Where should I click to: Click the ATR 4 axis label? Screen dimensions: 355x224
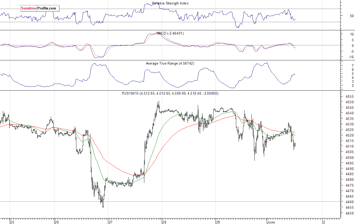point(352,77)
